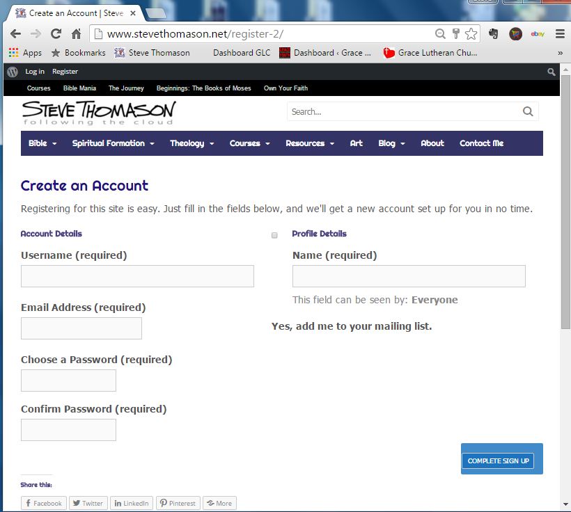Viewport: 571px width, 512px height.
Task: Toggle the checkbox beside Profile Details
Action: click(274, 236)
